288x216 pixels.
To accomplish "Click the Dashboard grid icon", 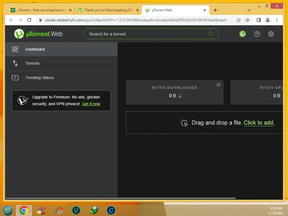I will (x=15, y=49).
